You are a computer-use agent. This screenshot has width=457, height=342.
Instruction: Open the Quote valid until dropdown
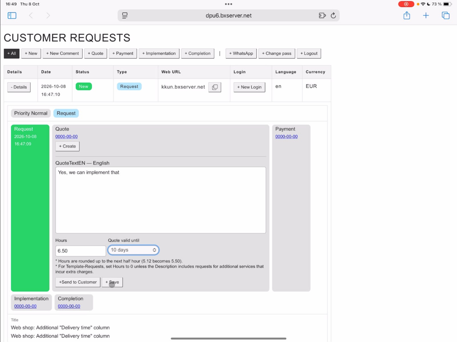(133, 250)
